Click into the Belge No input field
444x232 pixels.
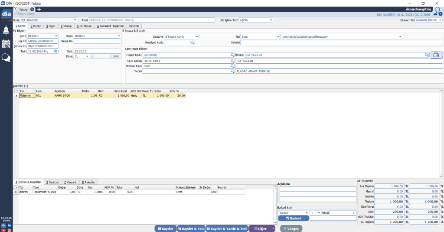point(97,41)
